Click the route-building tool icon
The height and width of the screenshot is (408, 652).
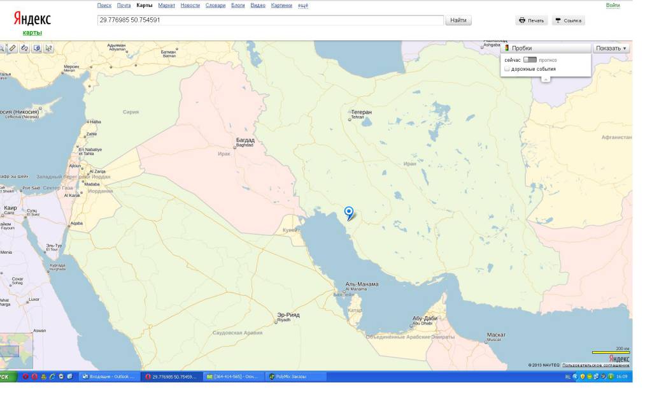pyautogui.click(x=24, y=48)
